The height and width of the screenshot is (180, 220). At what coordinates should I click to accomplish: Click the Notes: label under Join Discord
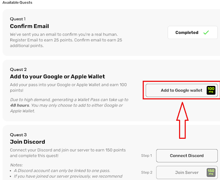(x=16, y=165)
